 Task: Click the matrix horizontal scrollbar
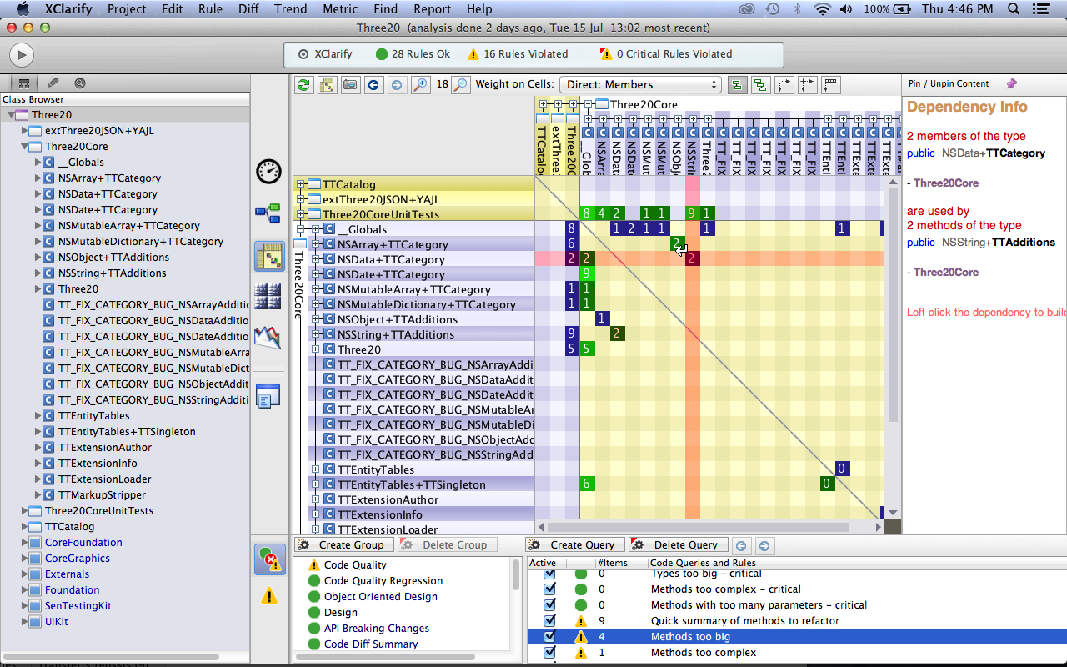699,527
